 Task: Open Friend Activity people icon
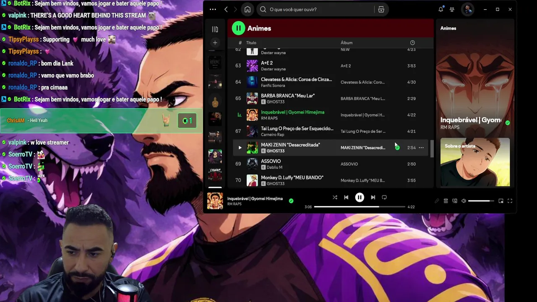[x=452, y=9]
